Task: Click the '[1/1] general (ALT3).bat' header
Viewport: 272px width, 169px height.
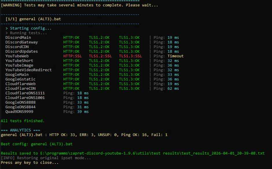Action: (x=33, y=19)
